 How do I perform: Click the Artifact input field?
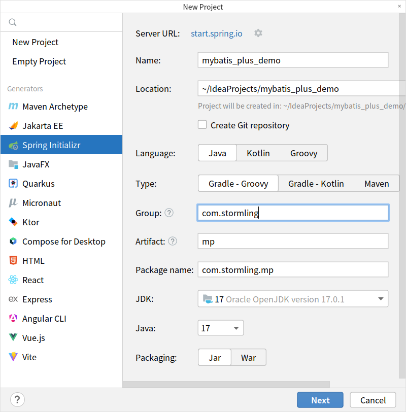click(293, 241)
